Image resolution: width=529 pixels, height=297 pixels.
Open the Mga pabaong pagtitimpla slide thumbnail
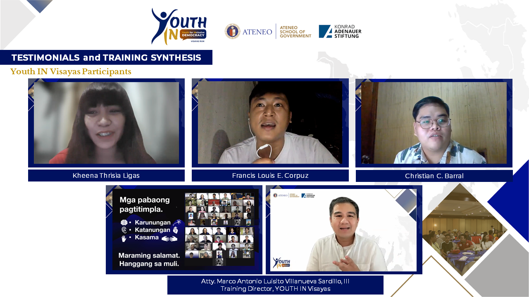point(185,229)
